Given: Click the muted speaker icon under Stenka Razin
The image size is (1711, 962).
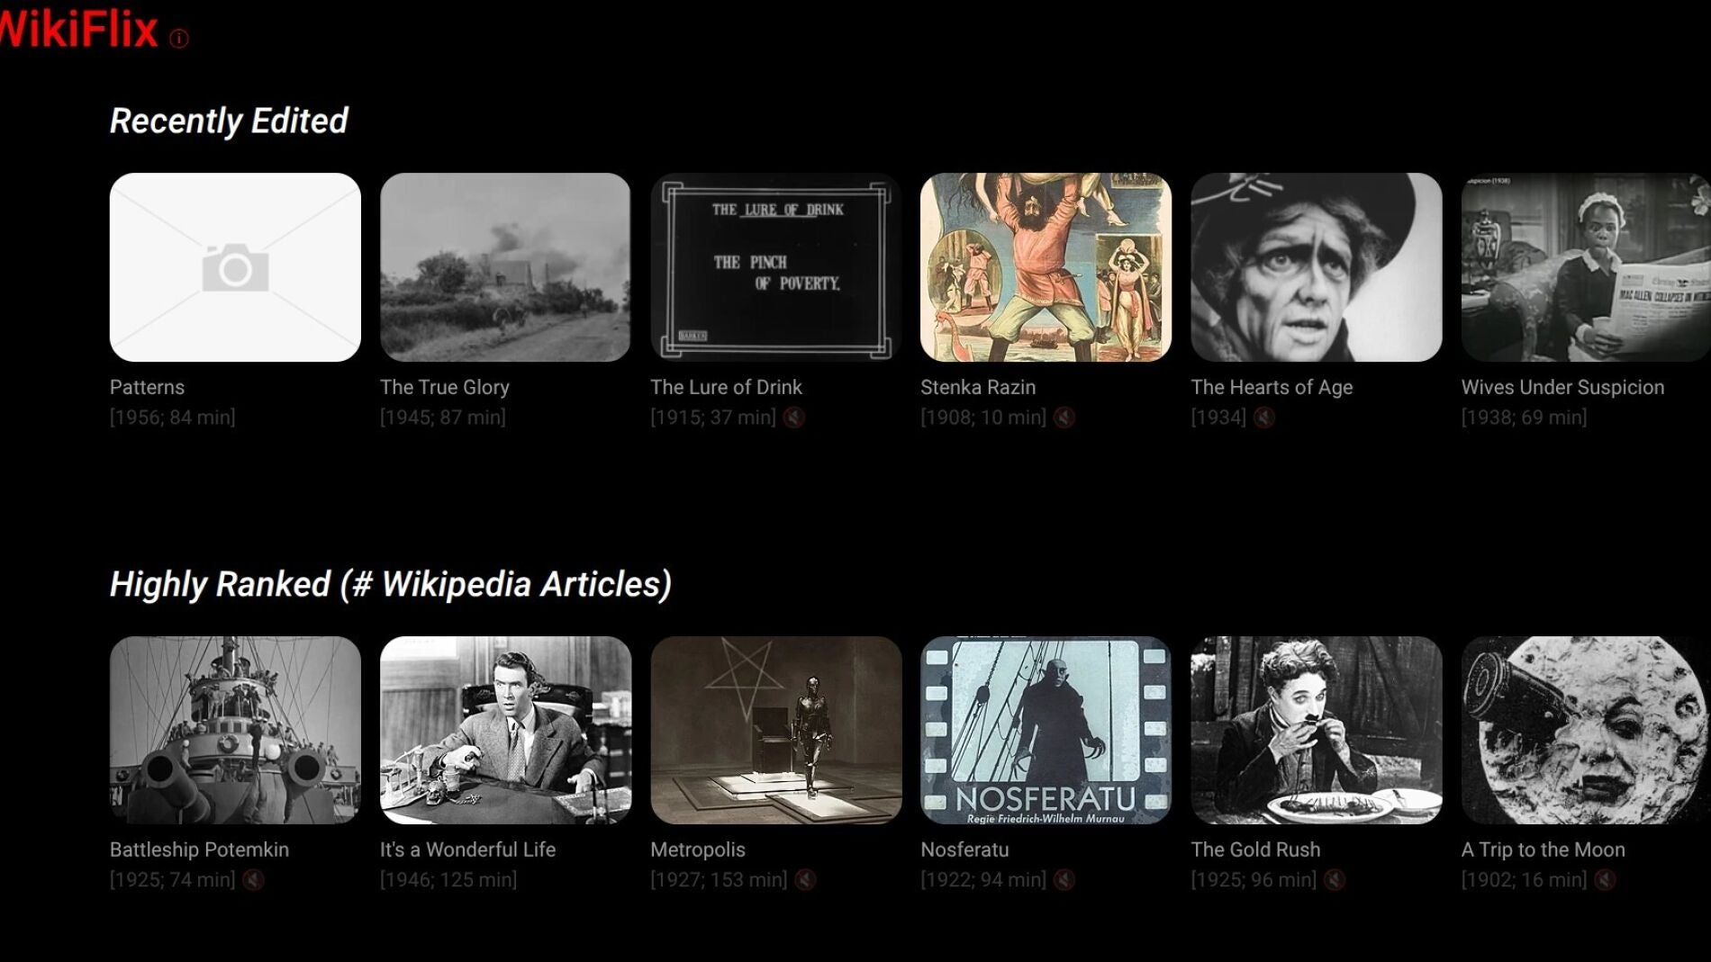Looking at the screenshot, I should pyautogui.click(x=1064, y=418).
